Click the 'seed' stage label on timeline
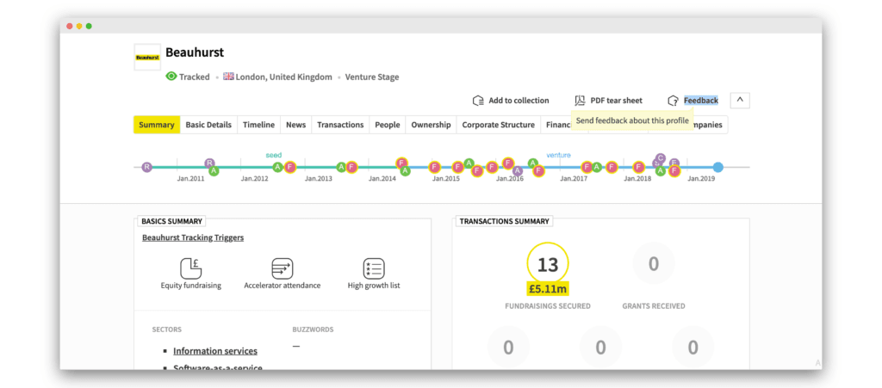The image size is (882, 388). [x=274, y=155]
